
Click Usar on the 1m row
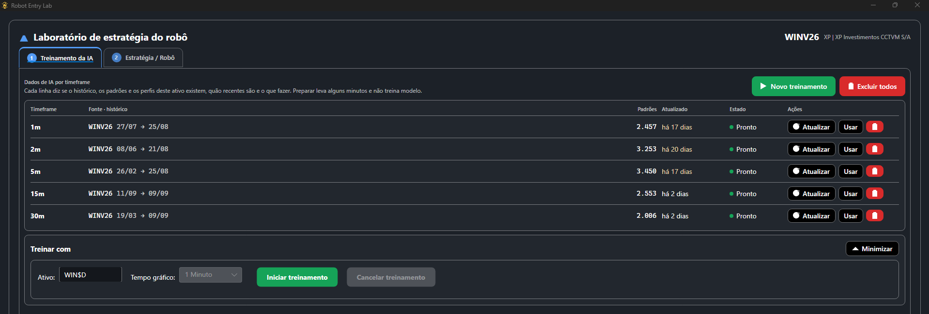coord(851,127)
